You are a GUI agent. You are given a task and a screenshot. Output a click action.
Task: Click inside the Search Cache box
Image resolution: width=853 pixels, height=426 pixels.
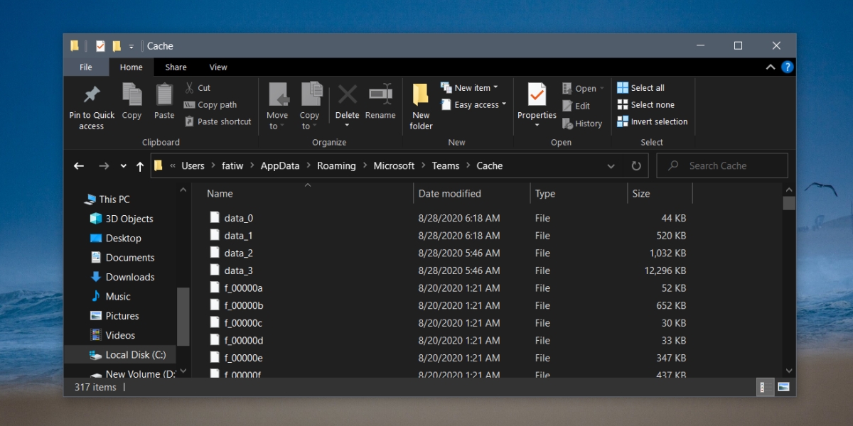click(x=721, y=165)
